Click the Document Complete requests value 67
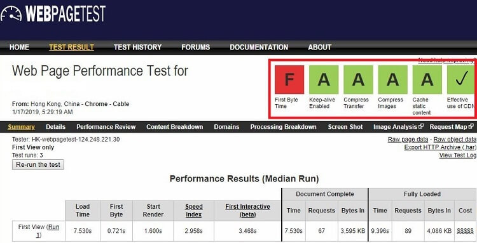The height and width of the screenshot is (243, 477). tap(322, 231)
